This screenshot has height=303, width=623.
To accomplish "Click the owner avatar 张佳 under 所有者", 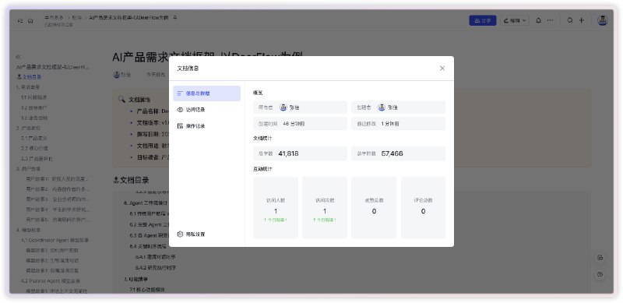I will pos(283,107).
